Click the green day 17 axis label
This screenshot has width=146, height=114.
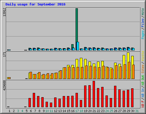tap(77, 111)
